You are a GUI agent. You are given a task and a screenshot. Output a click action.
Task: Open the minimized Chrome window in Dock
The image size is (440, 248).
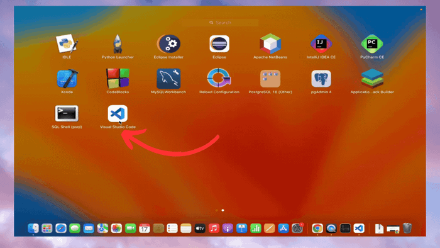393,230
